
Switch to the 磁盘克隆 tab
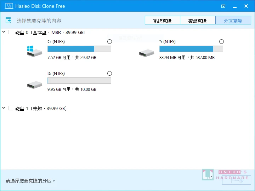[x=198, y=20]
